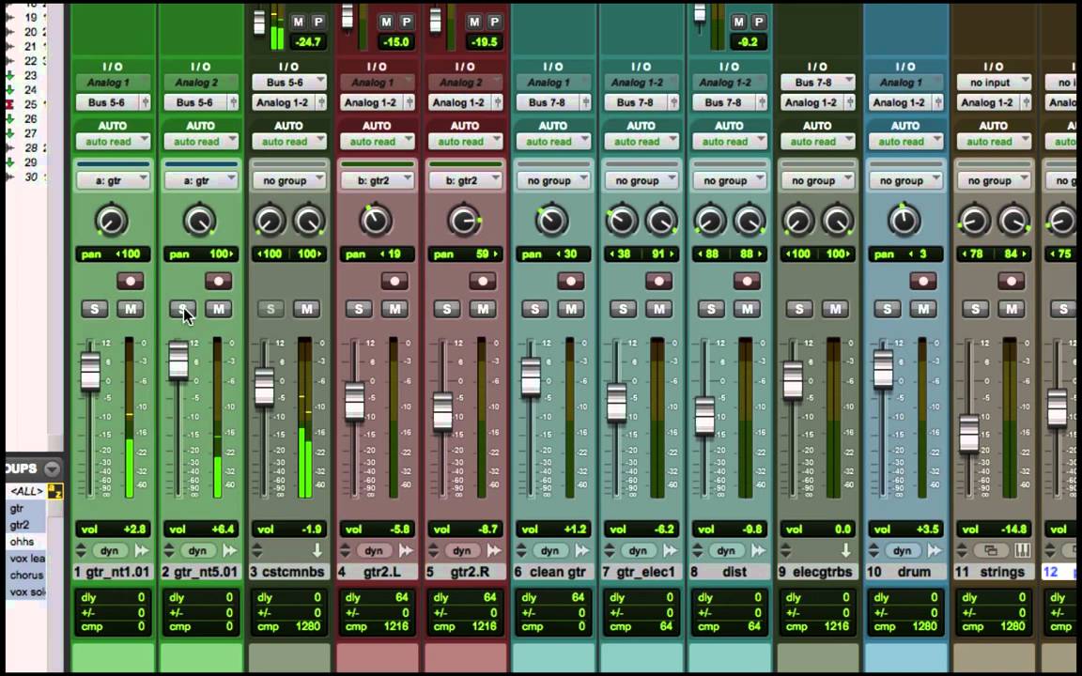This screenshot has height=676, width=1082.
Task: Click the dyn button on dist track
Action: [x=726, y=550]
